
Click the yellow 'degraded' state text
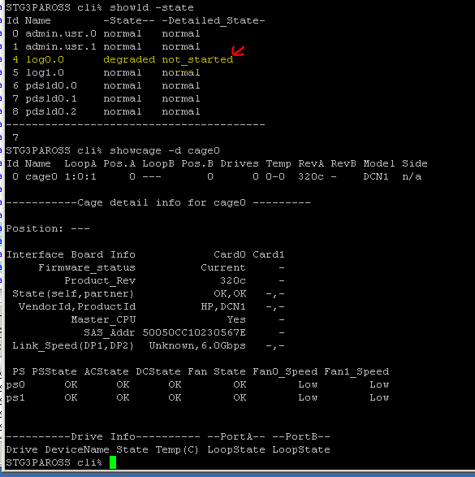129,59
